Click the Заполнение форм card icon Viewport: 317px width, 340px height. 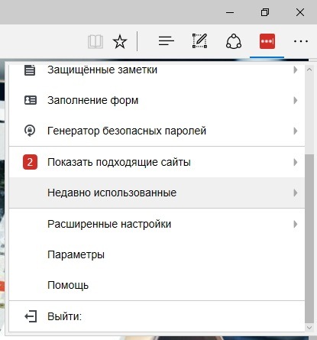point(31,100)
